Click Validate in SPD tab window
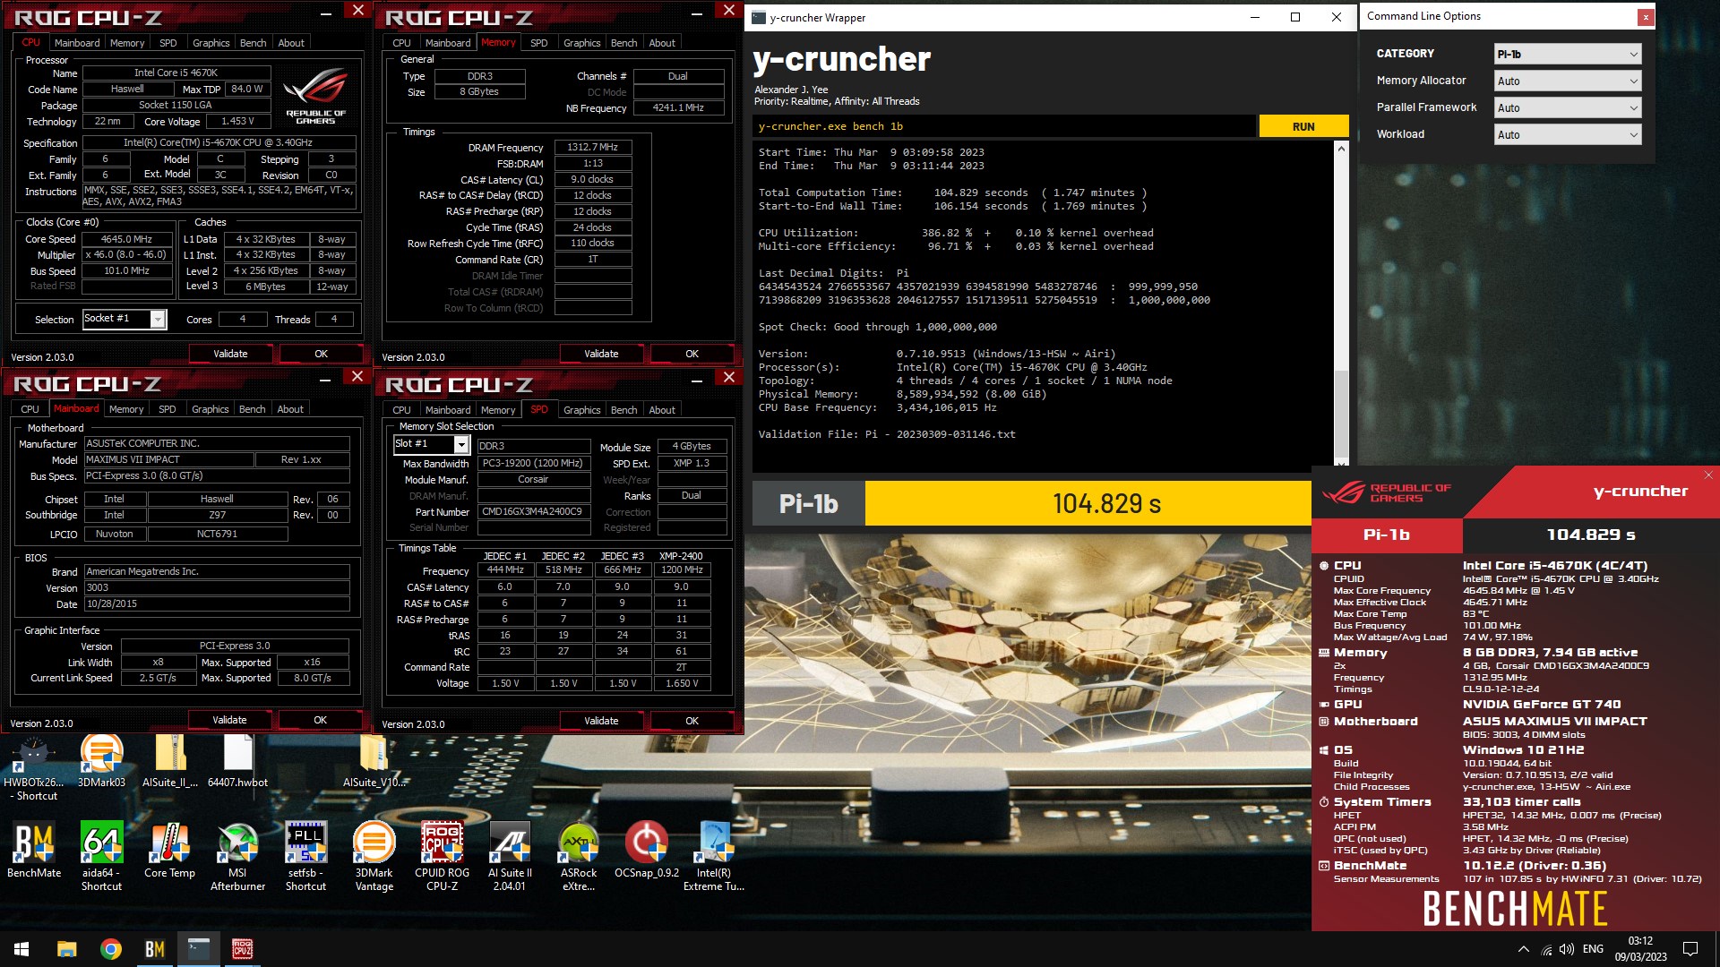Viewport: 1720px width, 967px height. tap(601, 721)
